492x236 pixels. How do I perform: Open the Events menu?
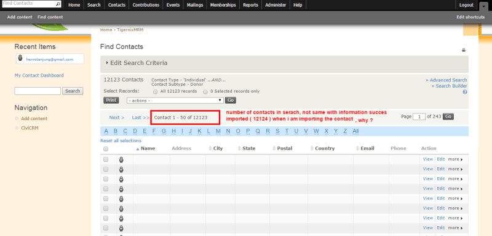pyautogui.click(x=173, y=5)
